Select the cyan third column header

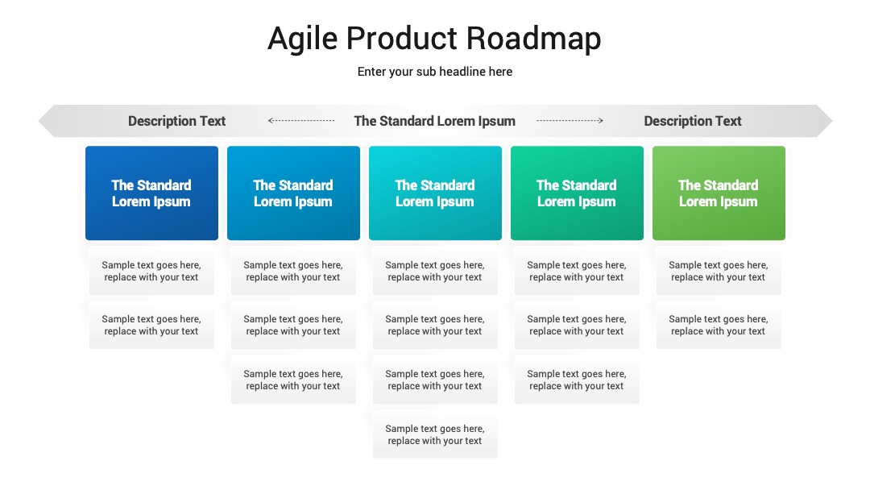(435, 193)
